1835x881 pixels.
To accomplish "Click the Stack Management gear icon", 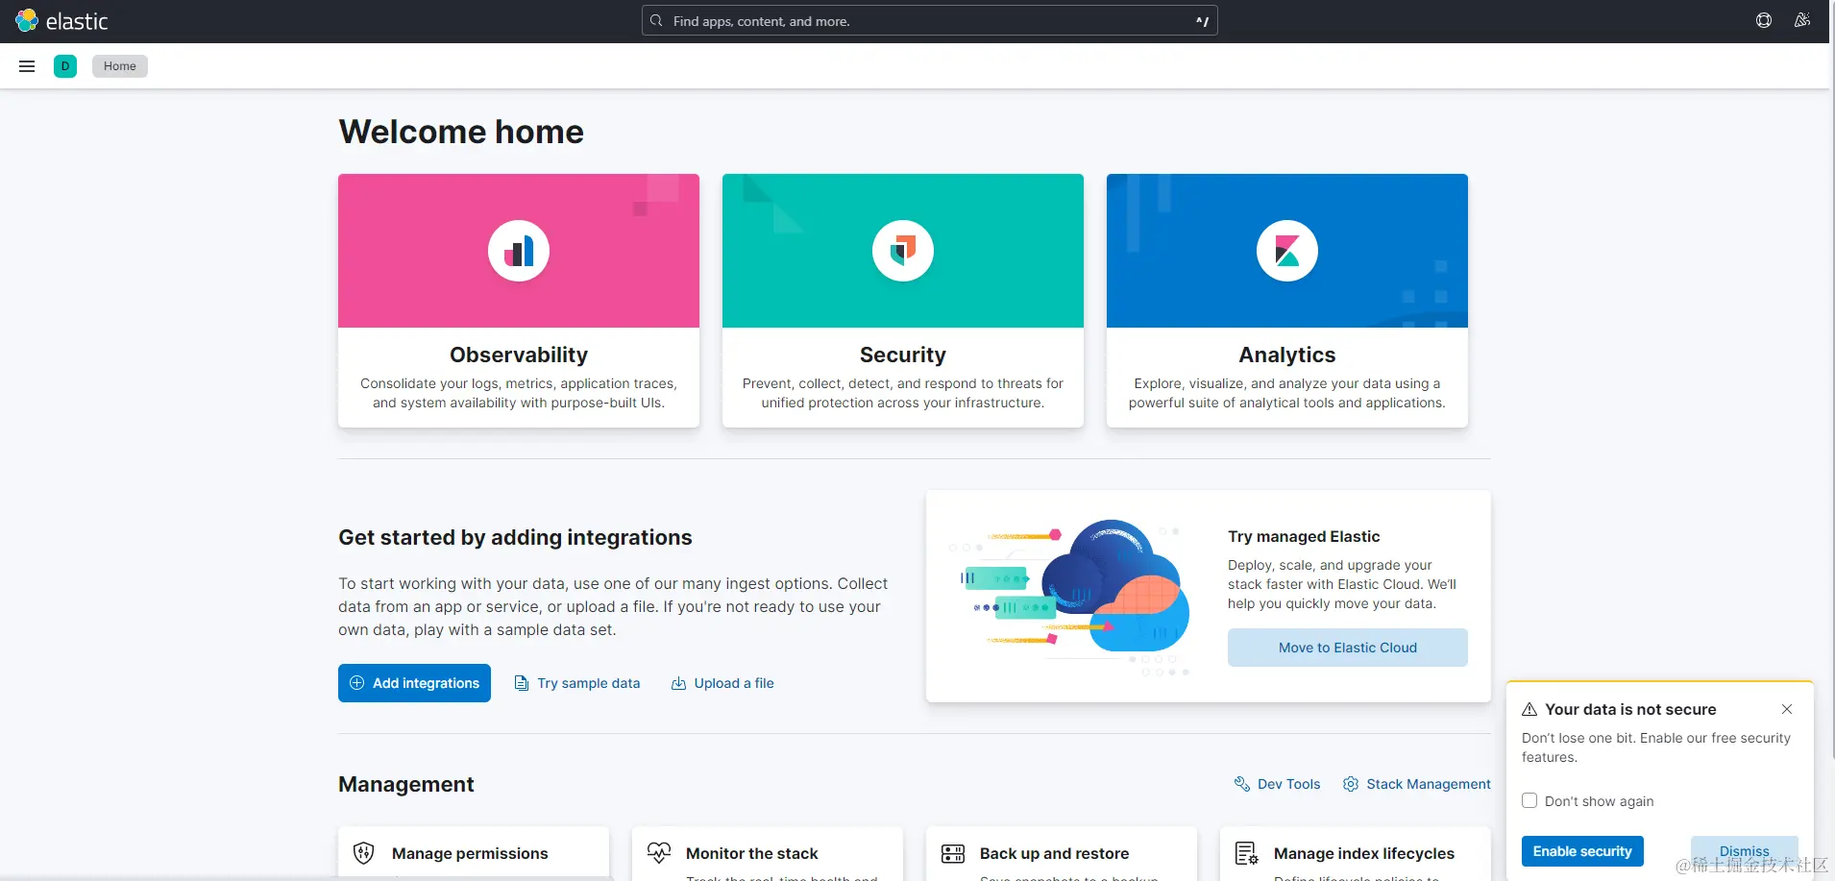I will pos(1351,784).
